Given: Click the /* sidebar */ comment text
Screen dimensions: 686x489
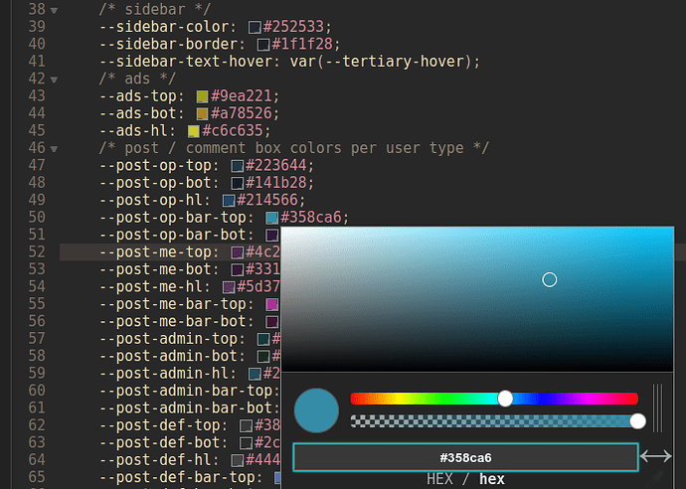Looking at the screenshot, I should point(155,10).
